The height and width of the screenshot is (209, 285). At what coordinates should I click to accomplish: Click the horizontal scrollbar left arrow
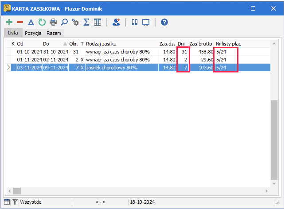[x=10, y=191]
